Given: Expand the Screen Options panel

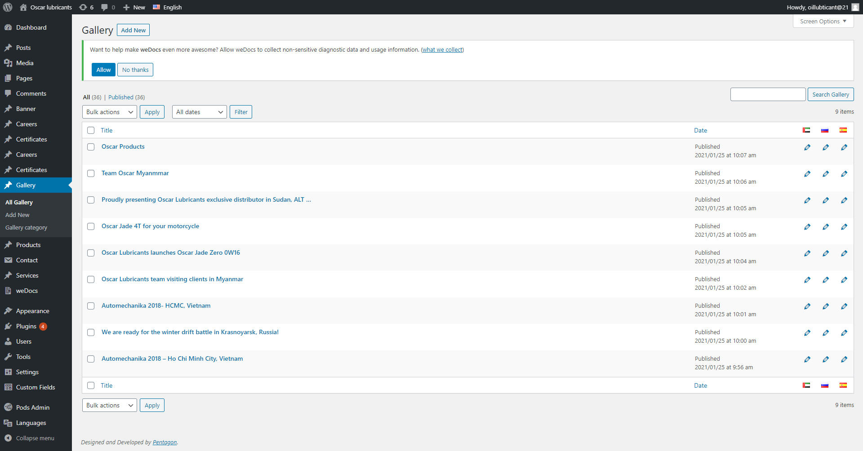Looking at the screenshot, I should coord(823,21).
